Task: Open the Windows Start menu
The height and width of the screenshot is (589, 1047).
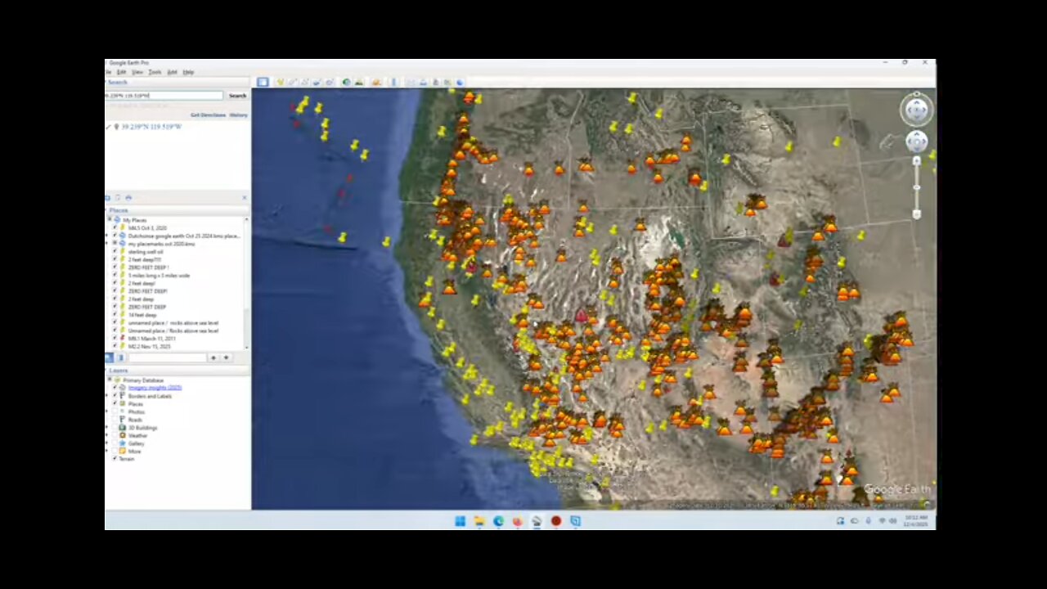Action: coord(460,521)
